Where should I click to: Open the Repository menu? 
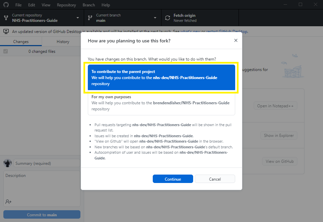[x=66, y=5]
